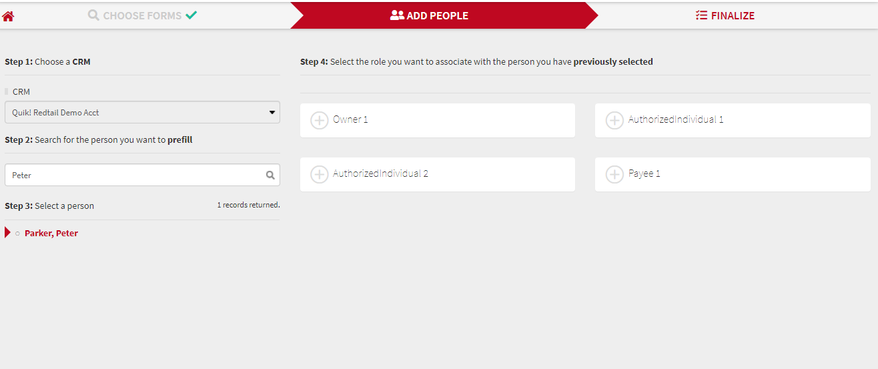This screenshot has height=369, width=878.
Task: Click the plus icon for Payee 1
Action: pos(614,174)
